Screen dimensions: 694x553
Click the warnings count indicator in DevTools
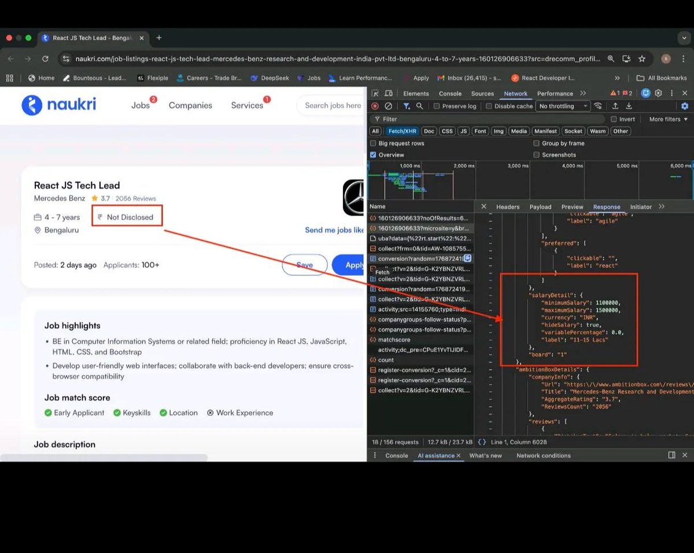click(615, 93)
